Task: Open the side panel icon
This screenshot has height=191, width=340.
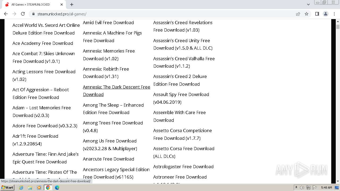Action: point(317,14)
